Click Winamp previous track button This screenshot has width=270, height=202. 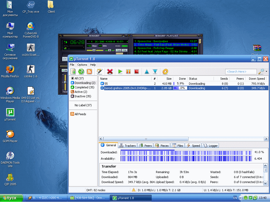click(65, 59)
